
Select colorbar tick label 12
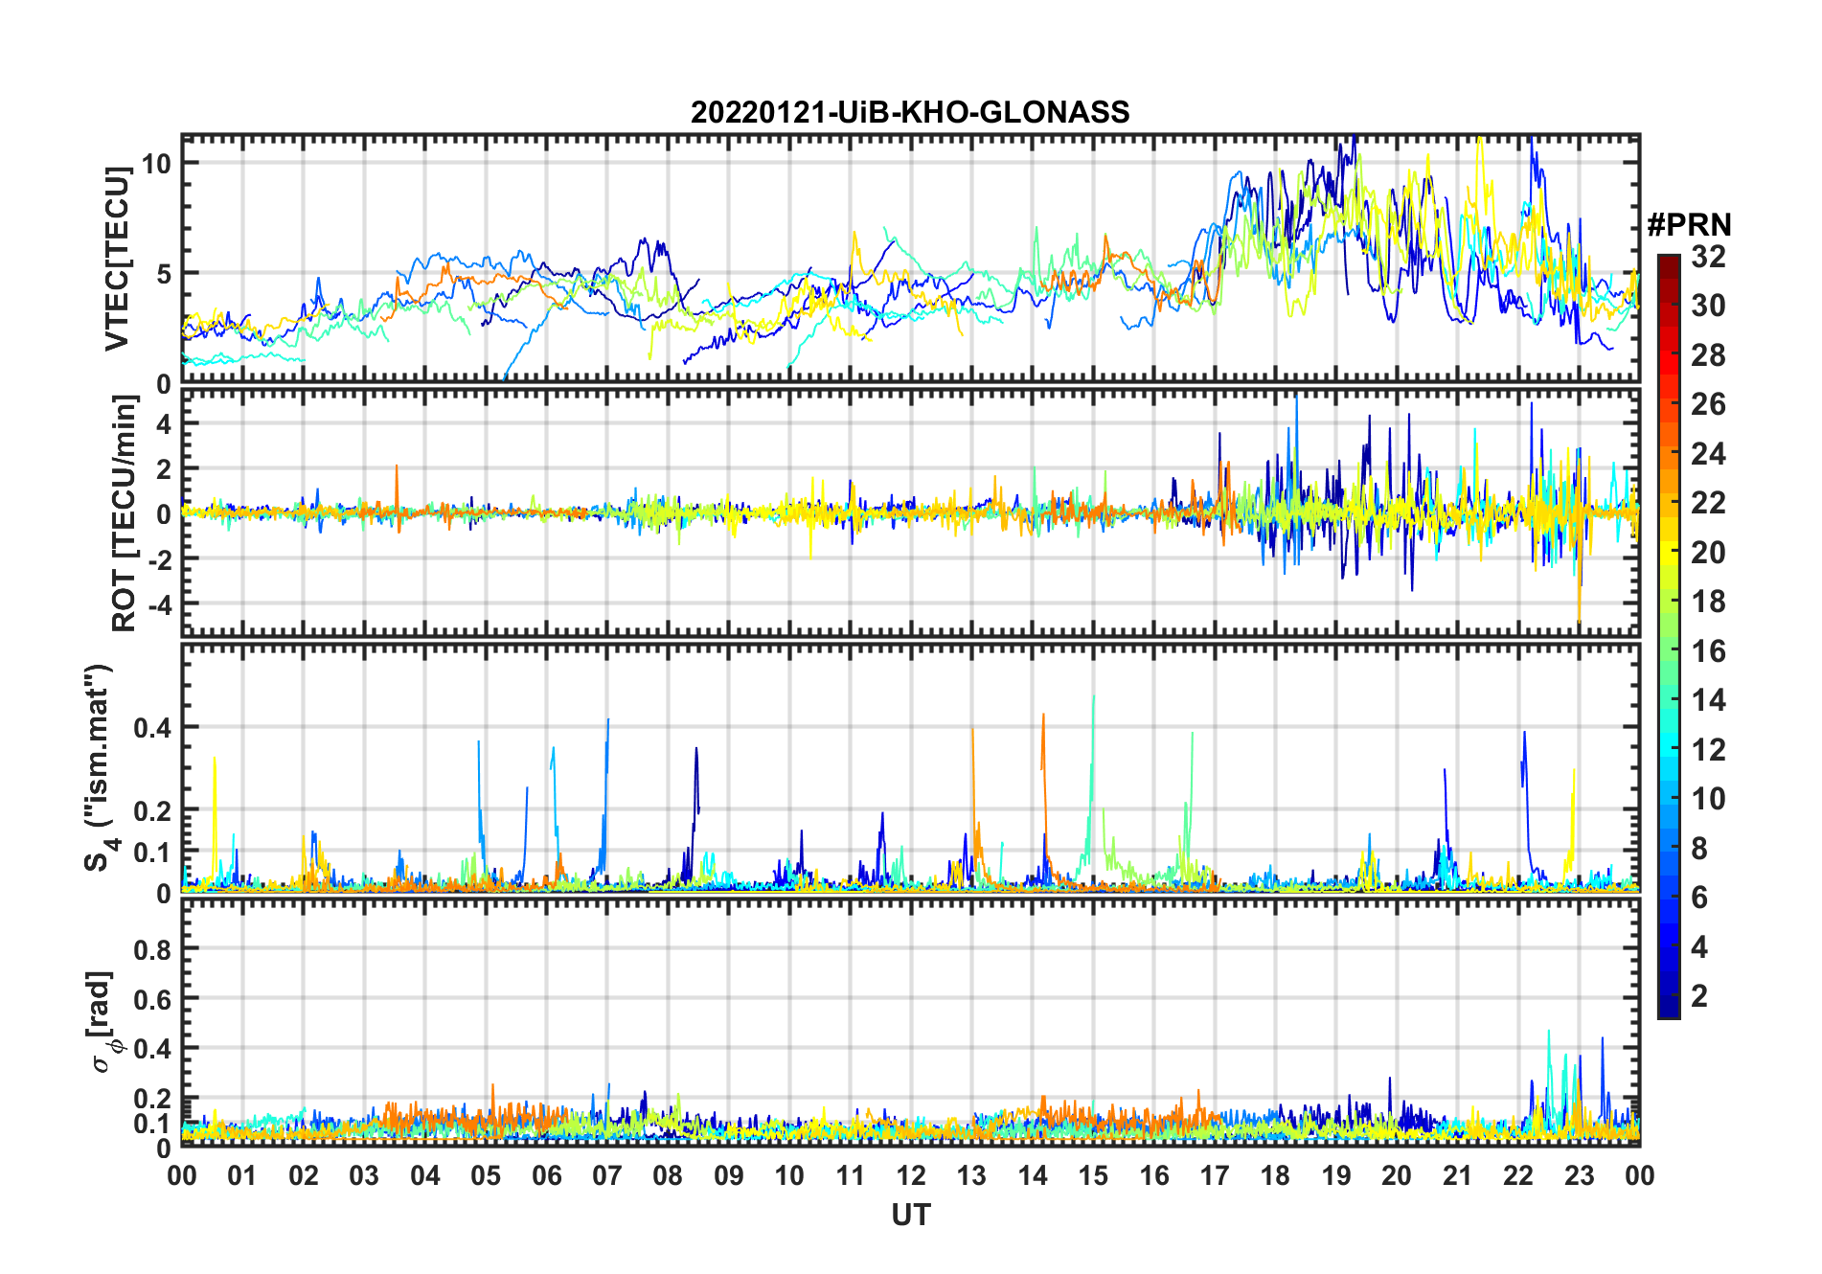point(1708,750)
